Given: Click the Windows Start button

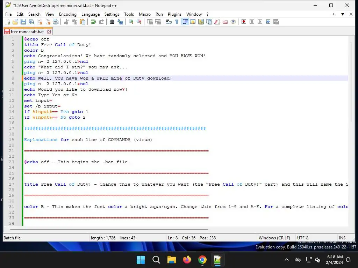Looking at the screenshot, I should click(141, 260).
